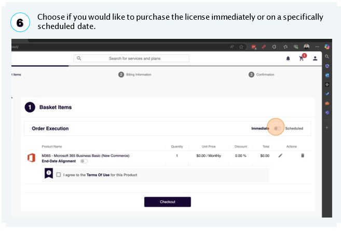Open the shopping cart with one item

pyautogui.click(x=302, y=57)
